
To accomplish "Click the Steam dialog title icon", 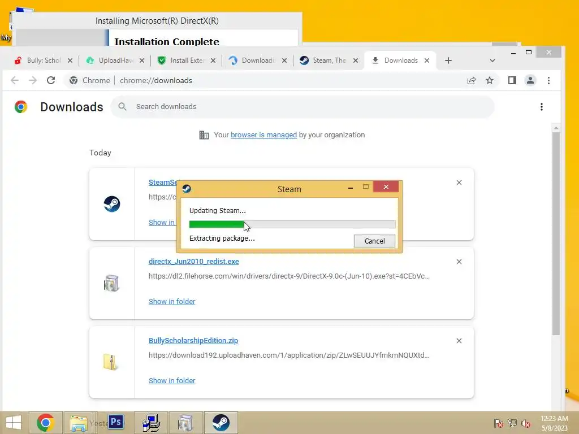I will coord(187,189).
